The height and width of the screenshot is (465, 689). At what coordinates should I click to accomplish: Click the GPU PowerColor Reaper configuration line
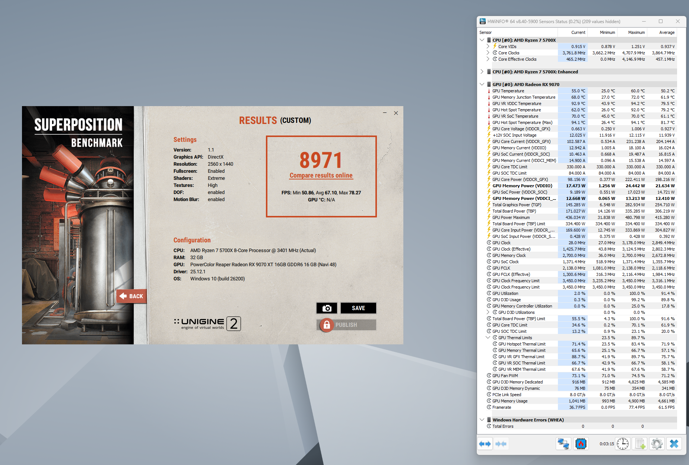255,265
